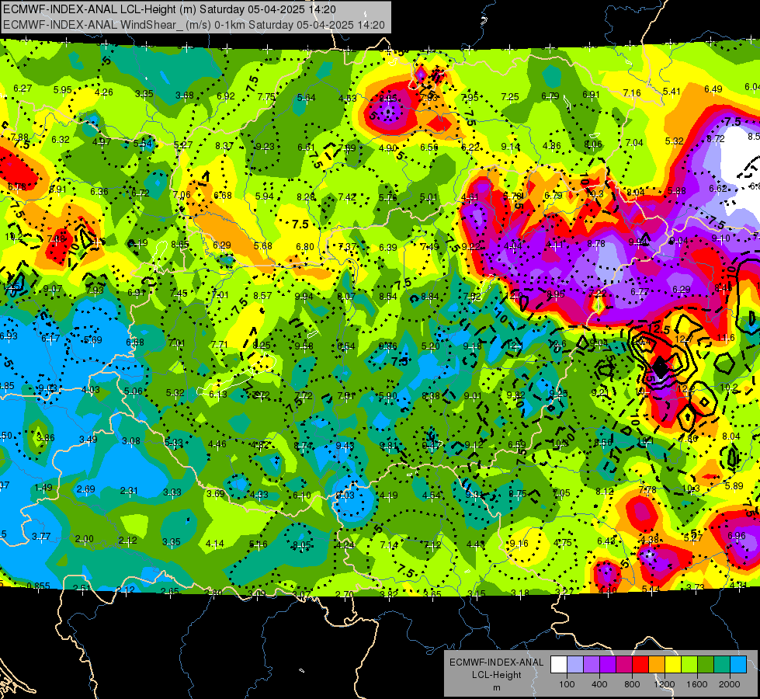Click the wind shear value 6.13
760x699 pixels.
pos(217,395)
